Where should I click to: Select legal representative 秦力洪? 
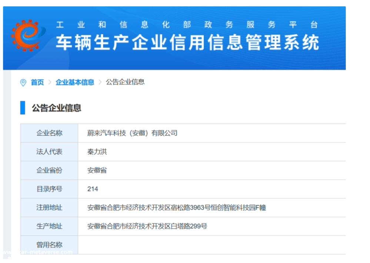pos(97,152)
